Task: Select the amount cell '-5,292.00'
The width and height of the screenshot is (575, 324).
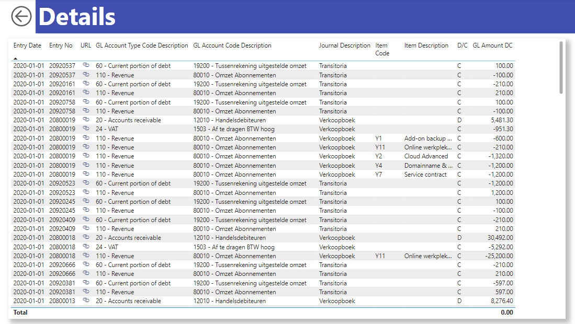Action: [501, 247]
